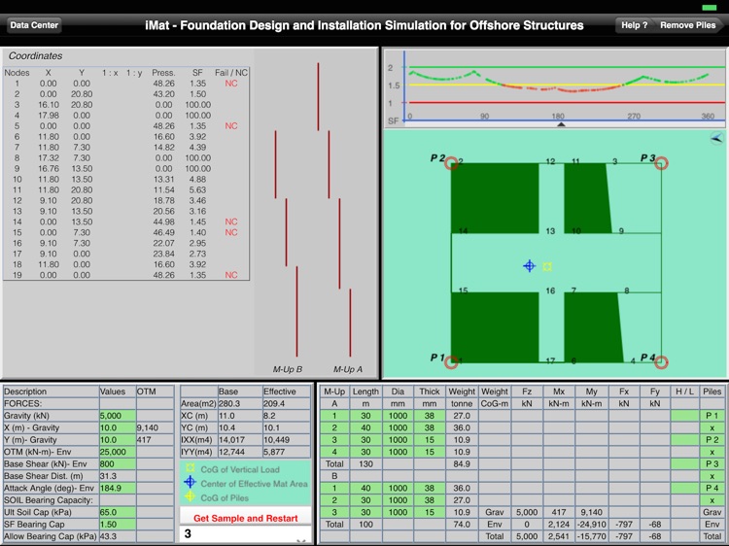Click pile marker P 2 circle

click(451, 163)
